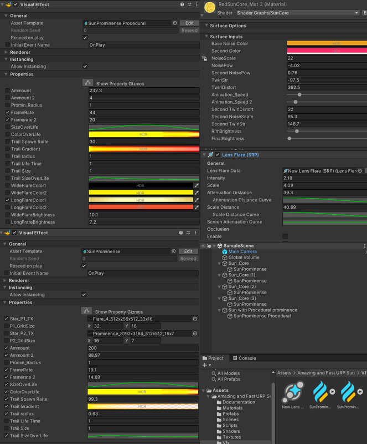Screen dimensions: 367x444
Task: Click the Assets breadcrumb link
Action: coord(284,373)
